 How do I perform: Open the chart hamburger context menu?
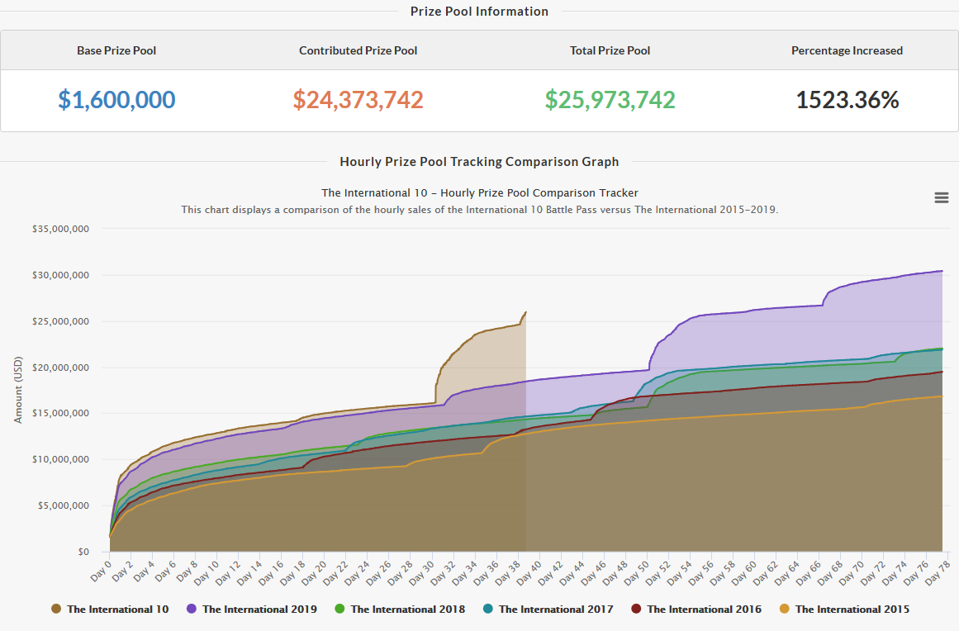click(x=941, y=197)
